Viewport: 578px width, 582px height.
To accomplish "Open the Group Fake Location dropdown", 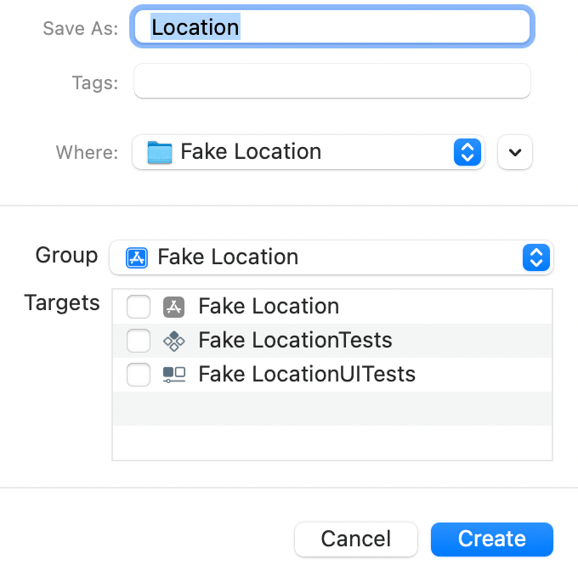I will [x=331, y=257].
